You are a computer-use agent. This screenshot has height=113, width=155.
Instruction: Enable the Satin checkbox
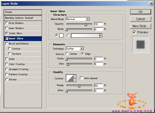click(x=7, y=59)
